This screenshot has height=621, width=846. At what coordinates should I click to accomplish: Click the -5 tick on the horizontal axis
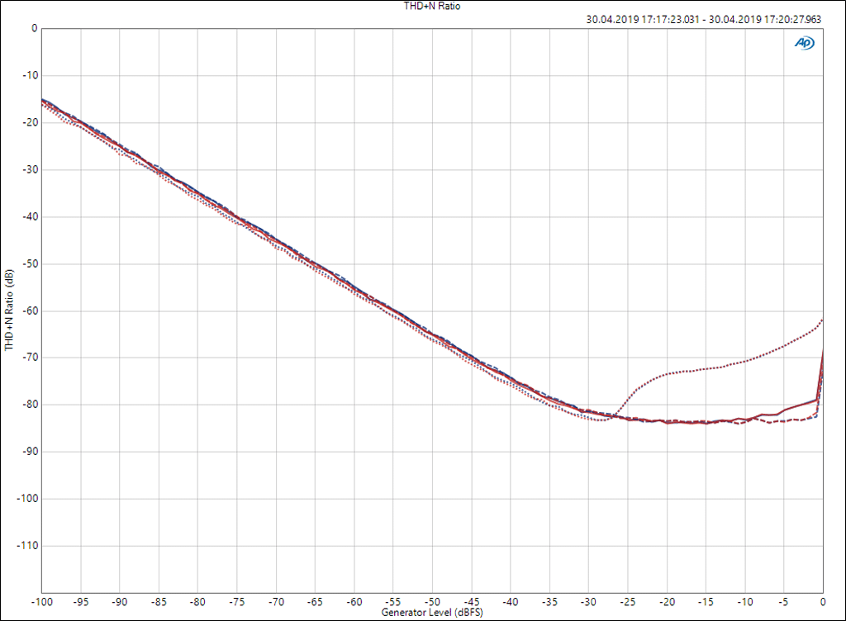784,602
